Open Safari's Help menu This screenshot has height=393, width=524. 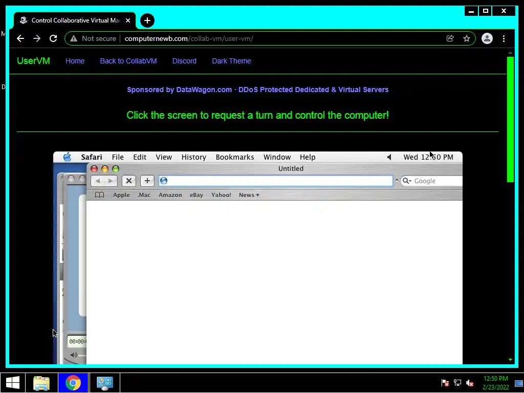pyautogui.click(x=308, y=157)
